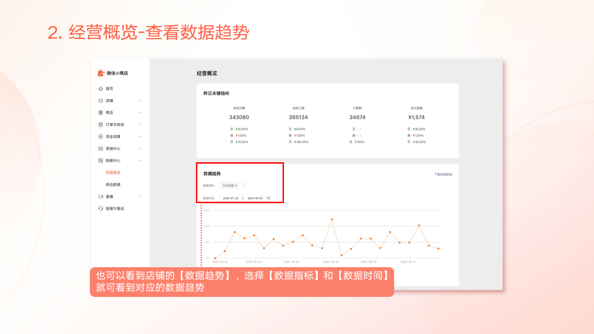This screenshot has width=594, height=334.
Task: Click the 数据趋势 section title
Action: (x=212, y=173)
